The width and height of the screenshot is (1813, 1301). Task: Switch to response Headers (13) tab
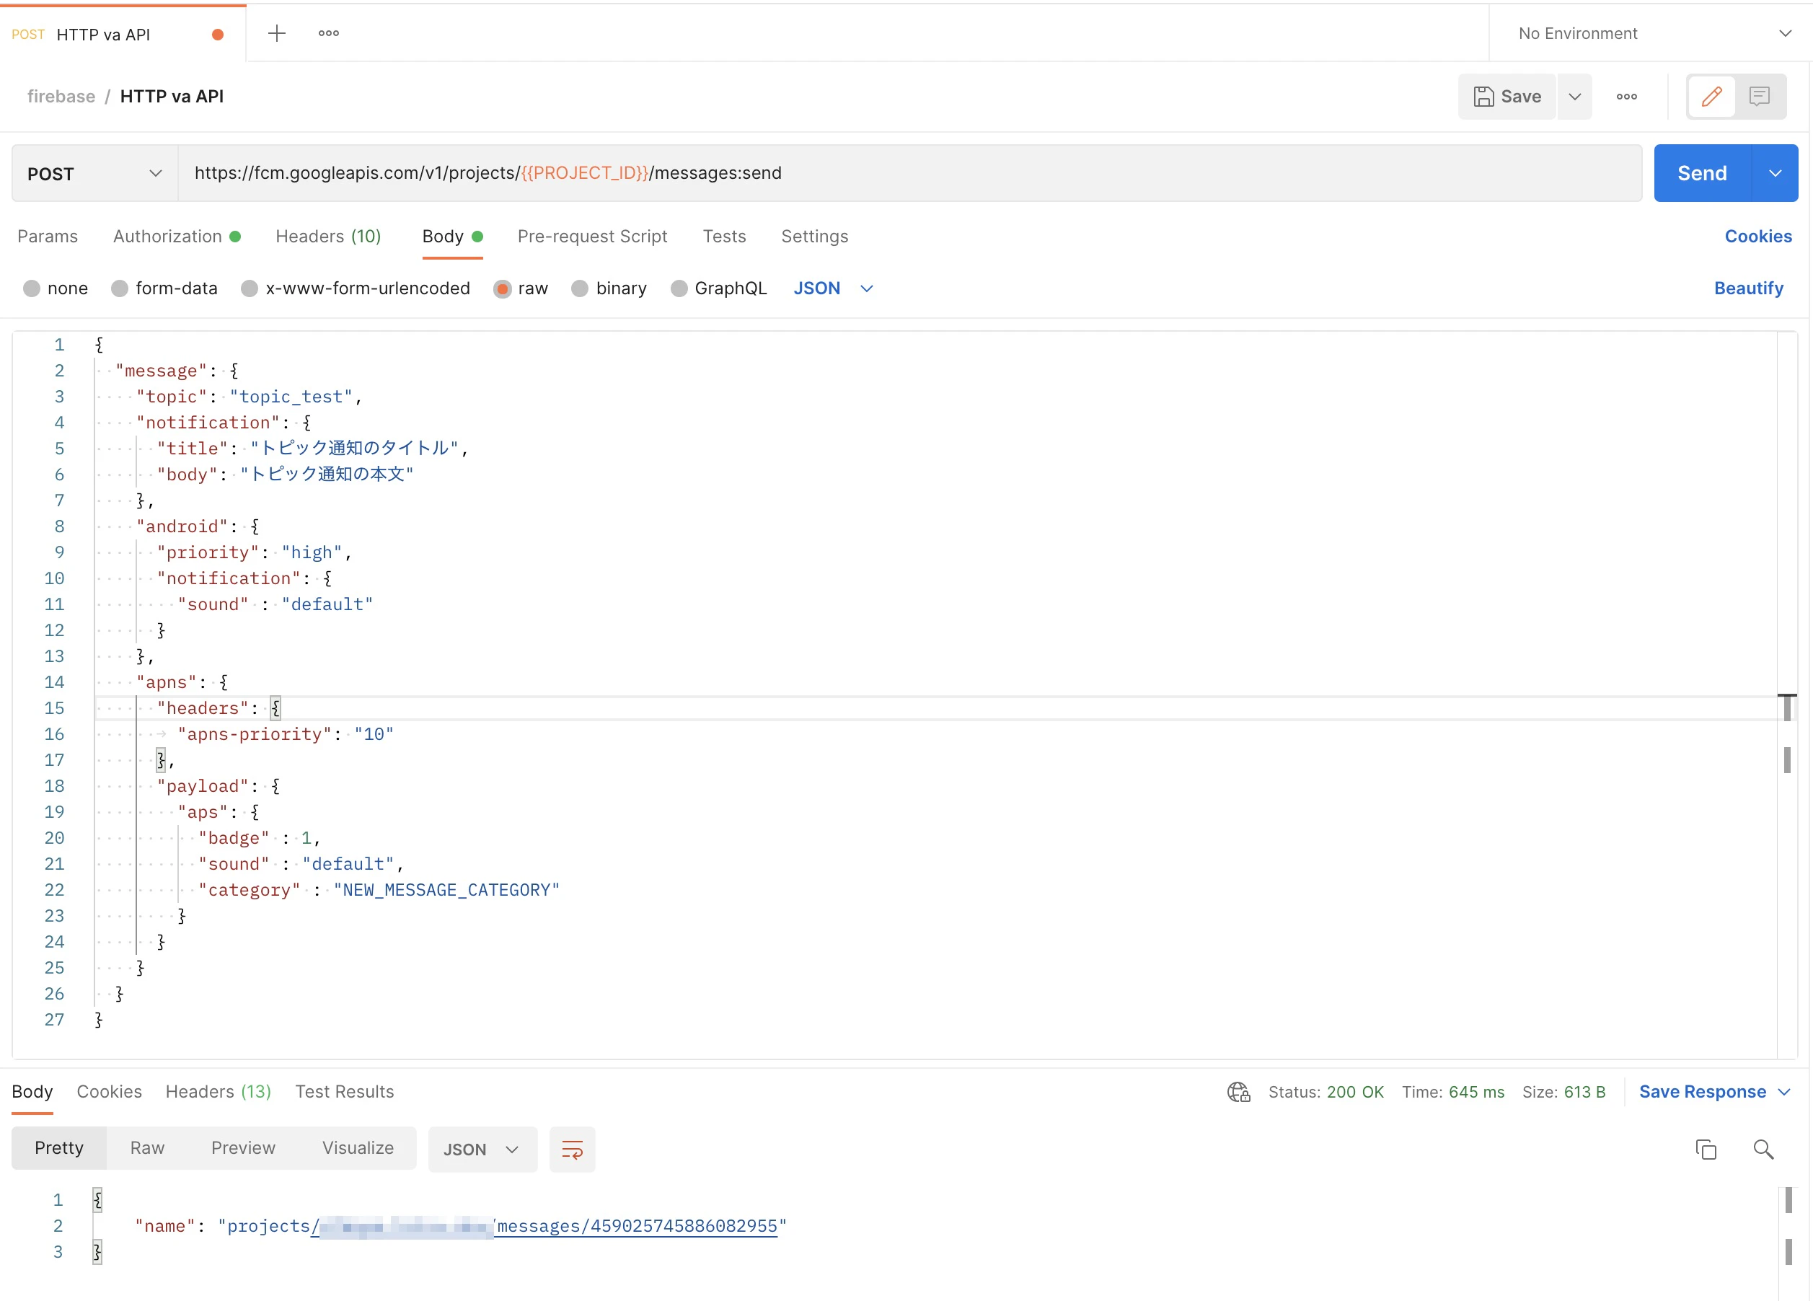tap(219, 1091)
